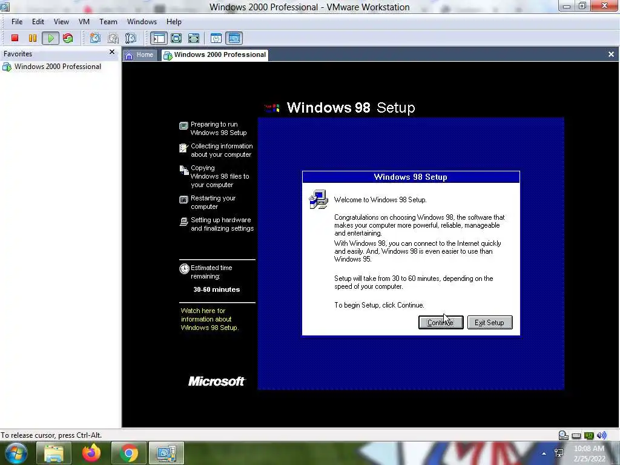Open the Snapshot Manager wrench-clock icon

point(131,38)
